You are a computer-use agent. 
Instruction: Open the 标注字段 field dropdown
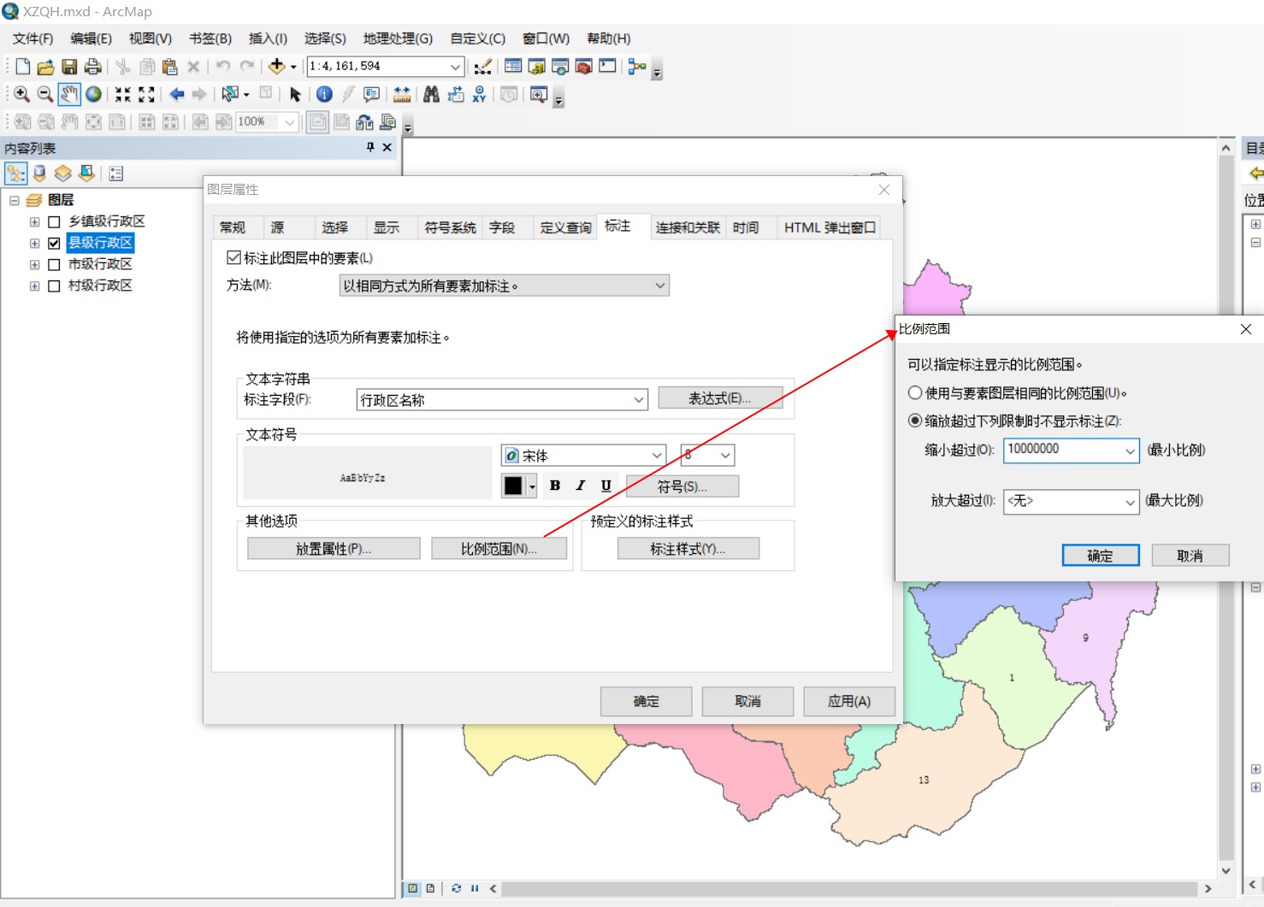(637, 399)
